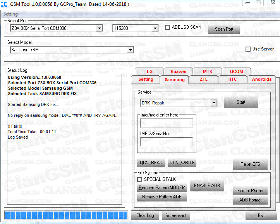
Task: Click the ENABLE ADB button
Action: (207, 186)
